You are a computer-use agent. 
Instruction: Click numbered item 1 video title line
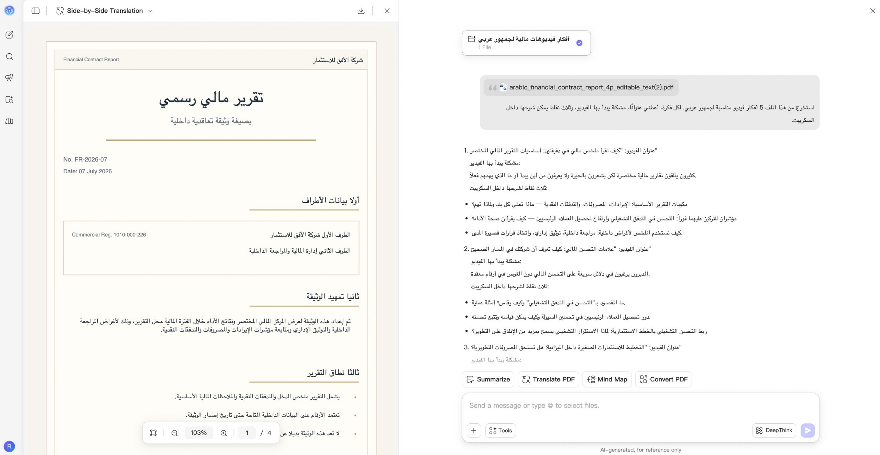point(564,151)
